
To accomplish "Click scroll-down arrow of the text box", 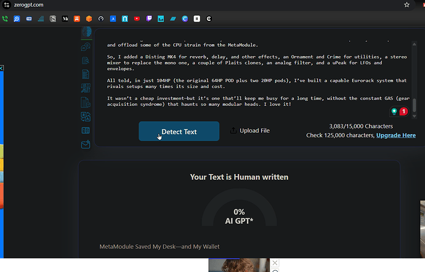I will 414,116.
